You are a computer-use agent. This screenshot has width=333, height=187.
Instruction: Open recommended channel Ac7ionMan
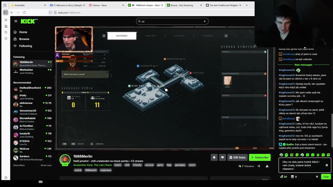pos(33,127)
